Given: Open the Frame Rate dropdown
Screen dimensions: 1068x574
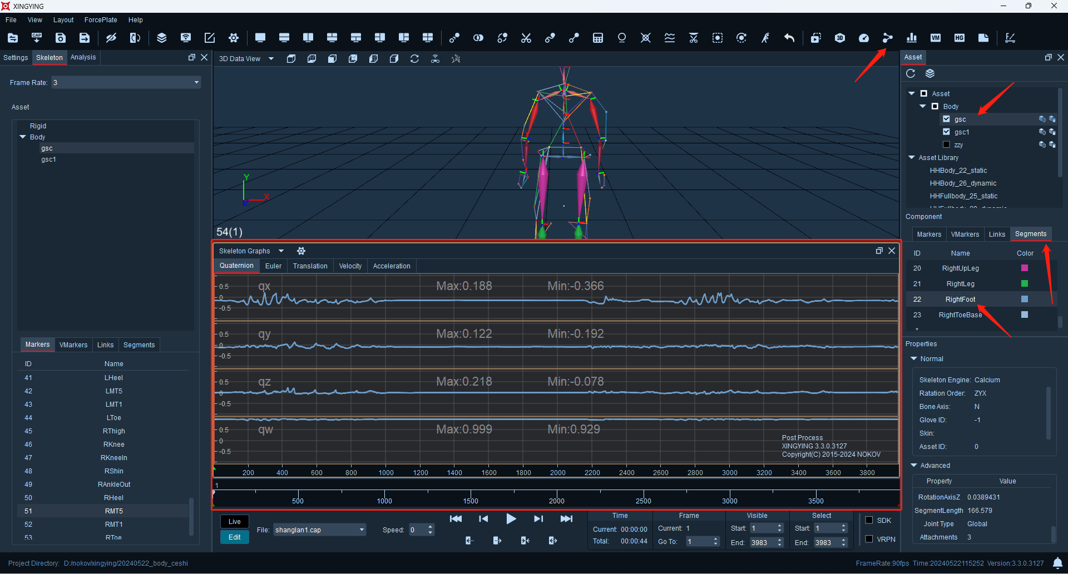Looking at the screenshot, I should click(x=126, y=82).
